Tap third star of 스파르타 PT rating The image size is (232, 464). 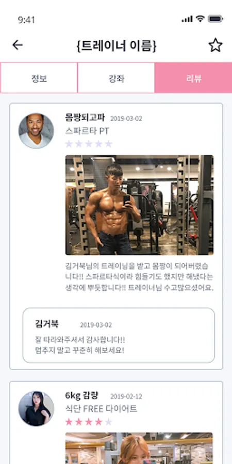coord(89,144)
